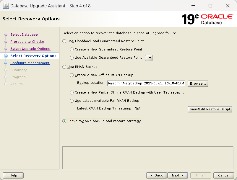The image size is (237, 180).
Task: Go to the Select Database step
Action: tap(24, 35)
